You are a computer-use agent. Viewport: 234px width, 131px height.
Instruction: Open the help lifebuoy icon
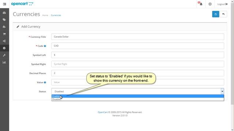(x=210, y=4)
